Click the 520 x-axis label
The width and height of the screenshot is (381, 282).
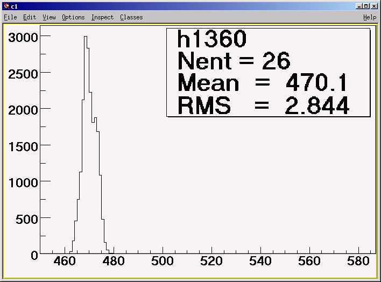click(x=211, y=261)
